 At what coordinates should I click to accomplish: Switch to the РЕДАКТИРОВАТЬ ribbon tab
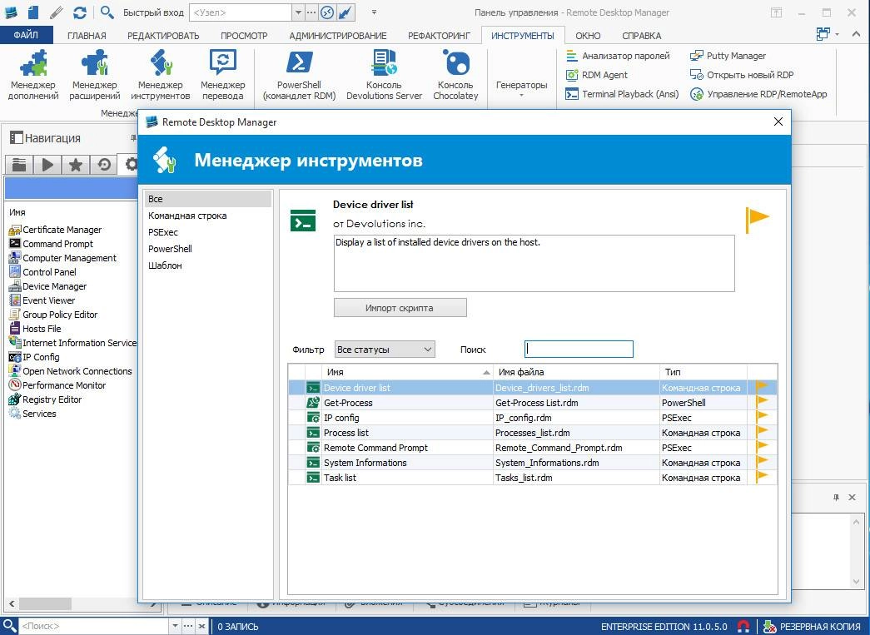click(x=163, y=36)
